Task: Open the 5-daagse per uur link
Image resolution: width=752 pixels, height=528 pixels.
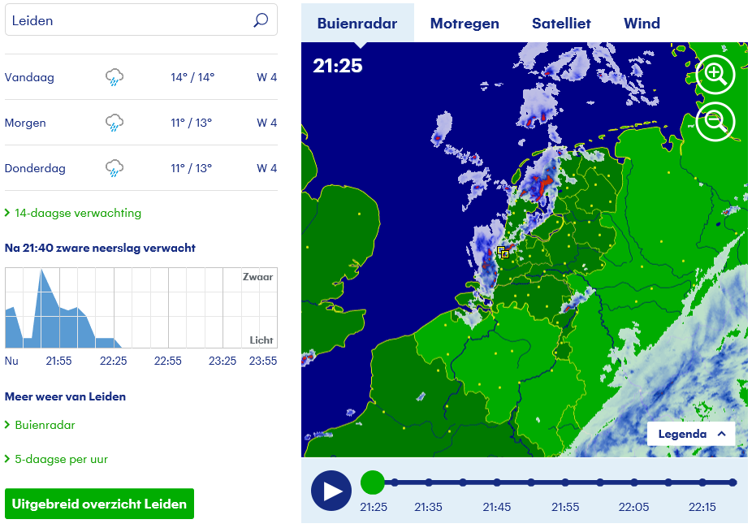Action: click(x=62, y=459)
